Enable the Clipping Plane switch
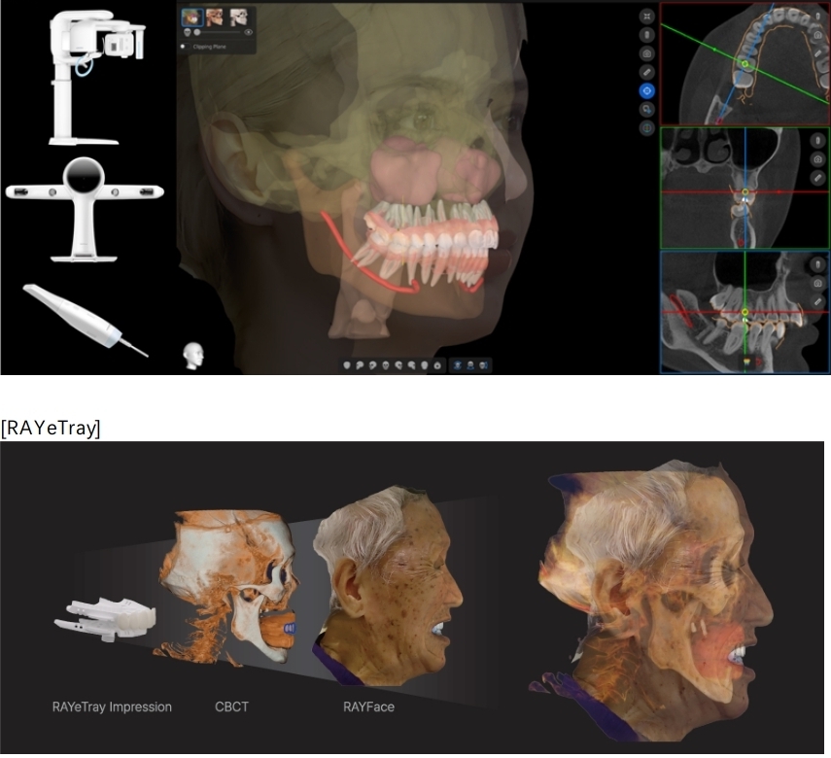831x758 pixels. click(185, 47)
